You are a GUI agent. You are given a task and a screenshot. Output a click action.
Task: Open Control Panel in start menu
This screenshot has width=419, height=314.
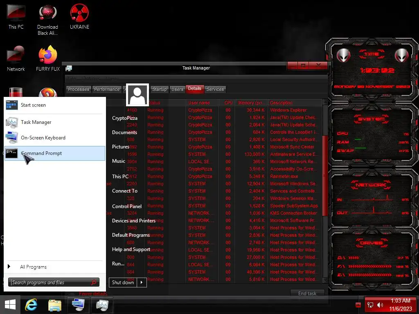click(127, 206)
